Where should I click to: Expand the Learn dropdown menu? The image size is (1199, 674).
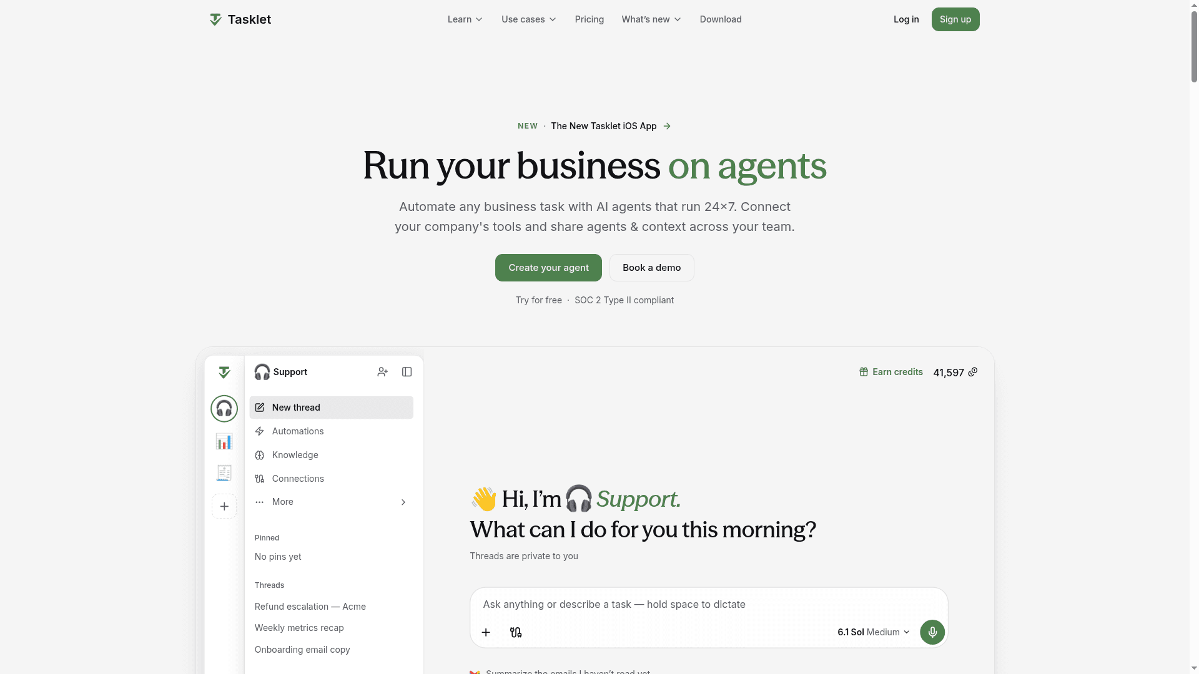(465, 19)
